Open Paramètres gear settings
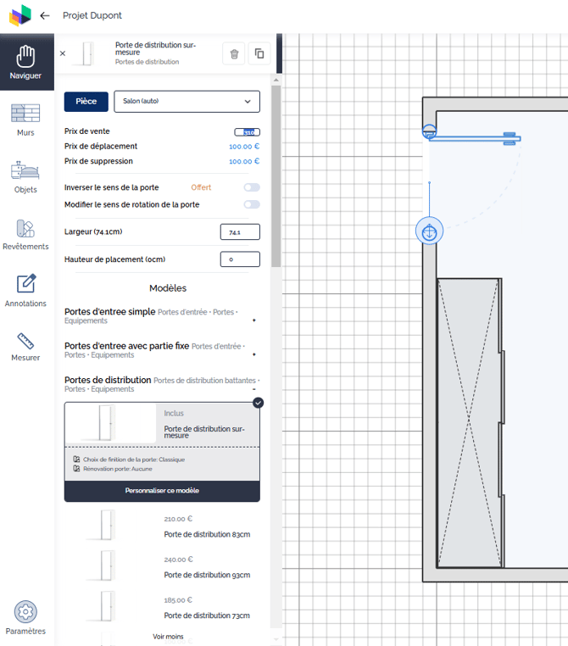 click(25, 617)
